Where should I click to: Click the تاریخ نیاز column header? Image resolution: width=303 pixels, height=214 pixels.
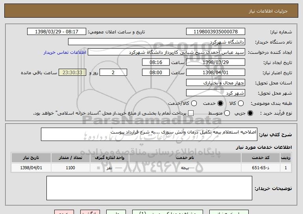coord(31,158)
